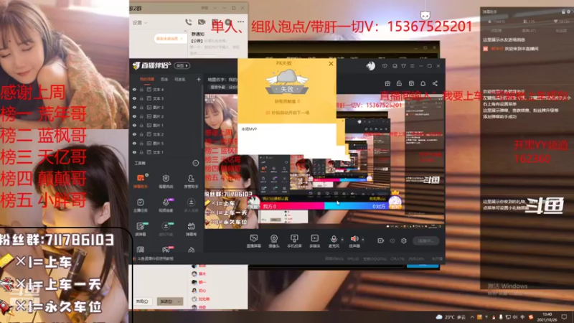Add a screen capture source at bottom bar

(x=253, y=241)
